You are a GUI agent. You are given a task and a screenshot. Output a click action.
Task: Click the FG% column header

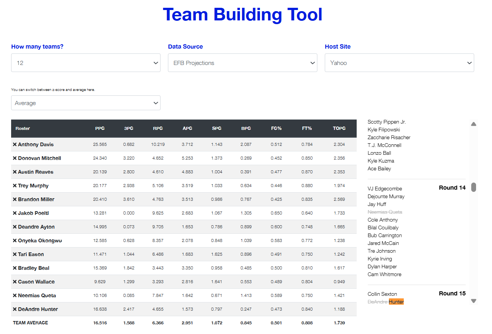[276, 128]
